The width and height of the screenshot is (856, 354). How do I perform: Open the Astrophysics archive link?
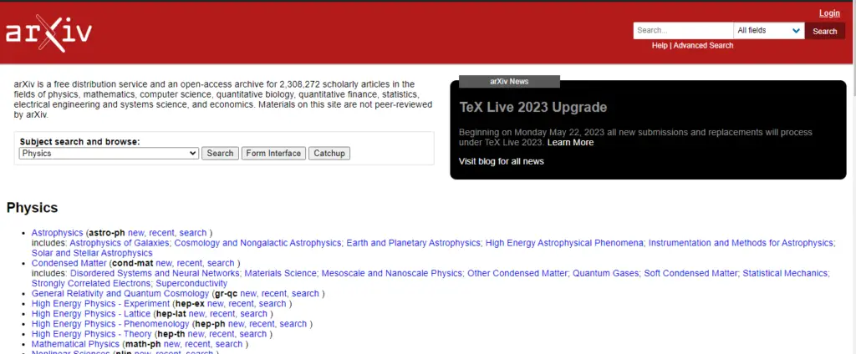[58, 233]
